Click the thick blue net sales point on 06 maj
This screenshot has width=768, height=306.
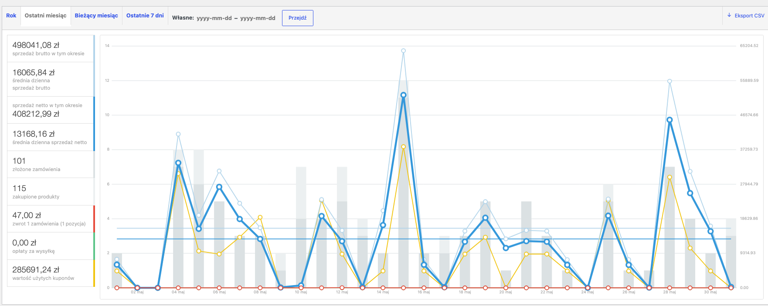pos(219,187)
